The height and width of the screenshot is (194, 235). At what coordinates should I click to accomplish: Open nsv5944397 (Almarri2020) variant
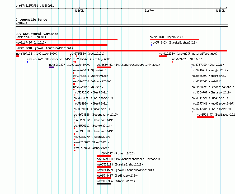[116, 153]
